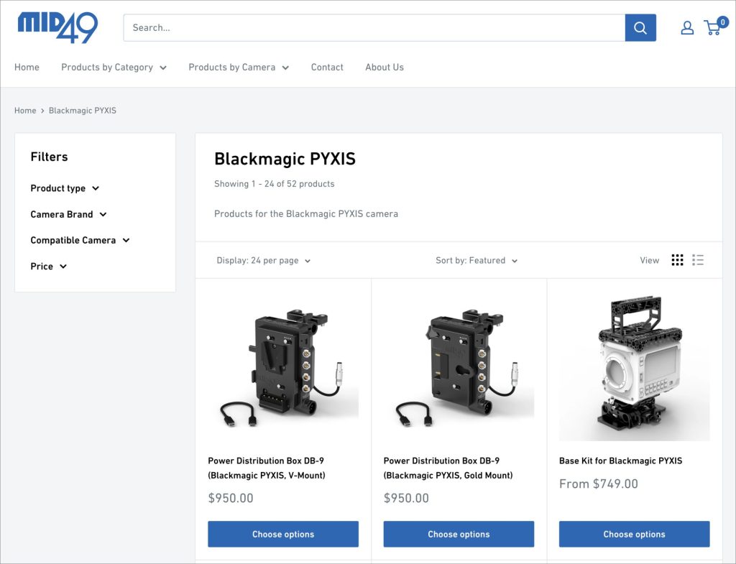Expand the Camera Brand filter
The image size is (736, 564).
[68, 214]
